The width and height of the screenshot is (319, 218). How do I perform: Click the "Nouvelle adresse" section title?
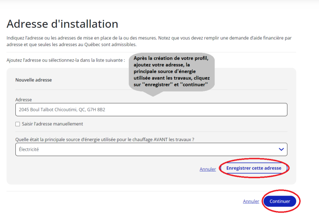point(34,80)
